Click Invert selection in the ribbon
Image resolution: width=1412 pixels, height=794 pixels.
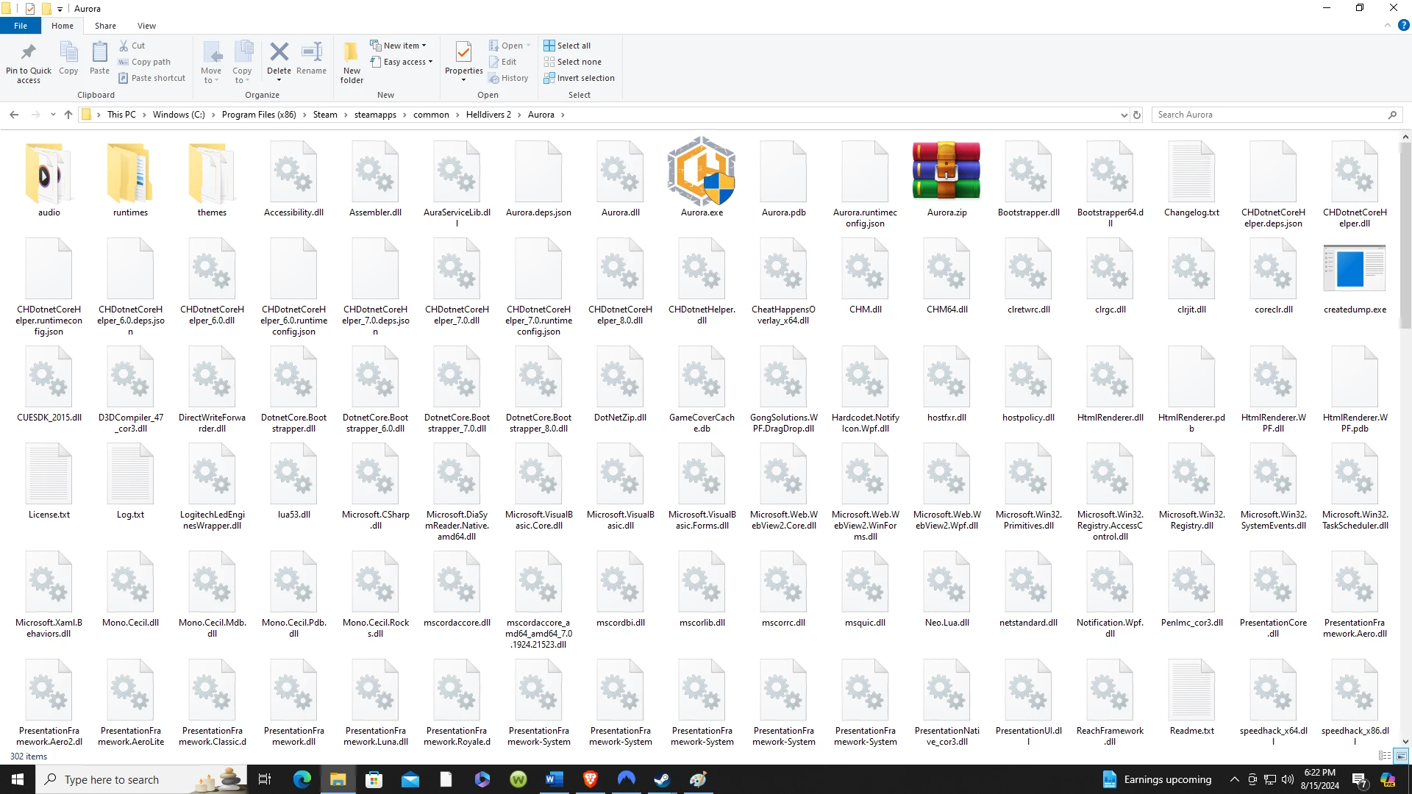click(579, 78)
